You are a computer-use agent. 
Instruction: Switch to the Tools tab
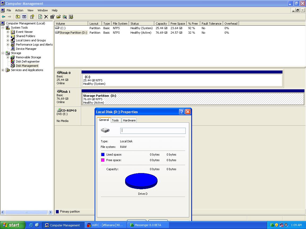[x=115, y=120]
